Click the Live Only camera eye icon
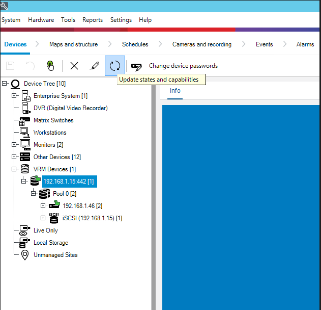 (x=25, y=230)
